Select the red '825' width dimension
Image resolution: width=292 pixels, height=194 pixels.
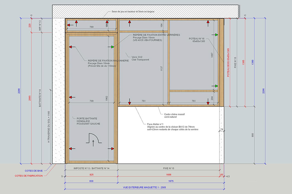point(91,175)
